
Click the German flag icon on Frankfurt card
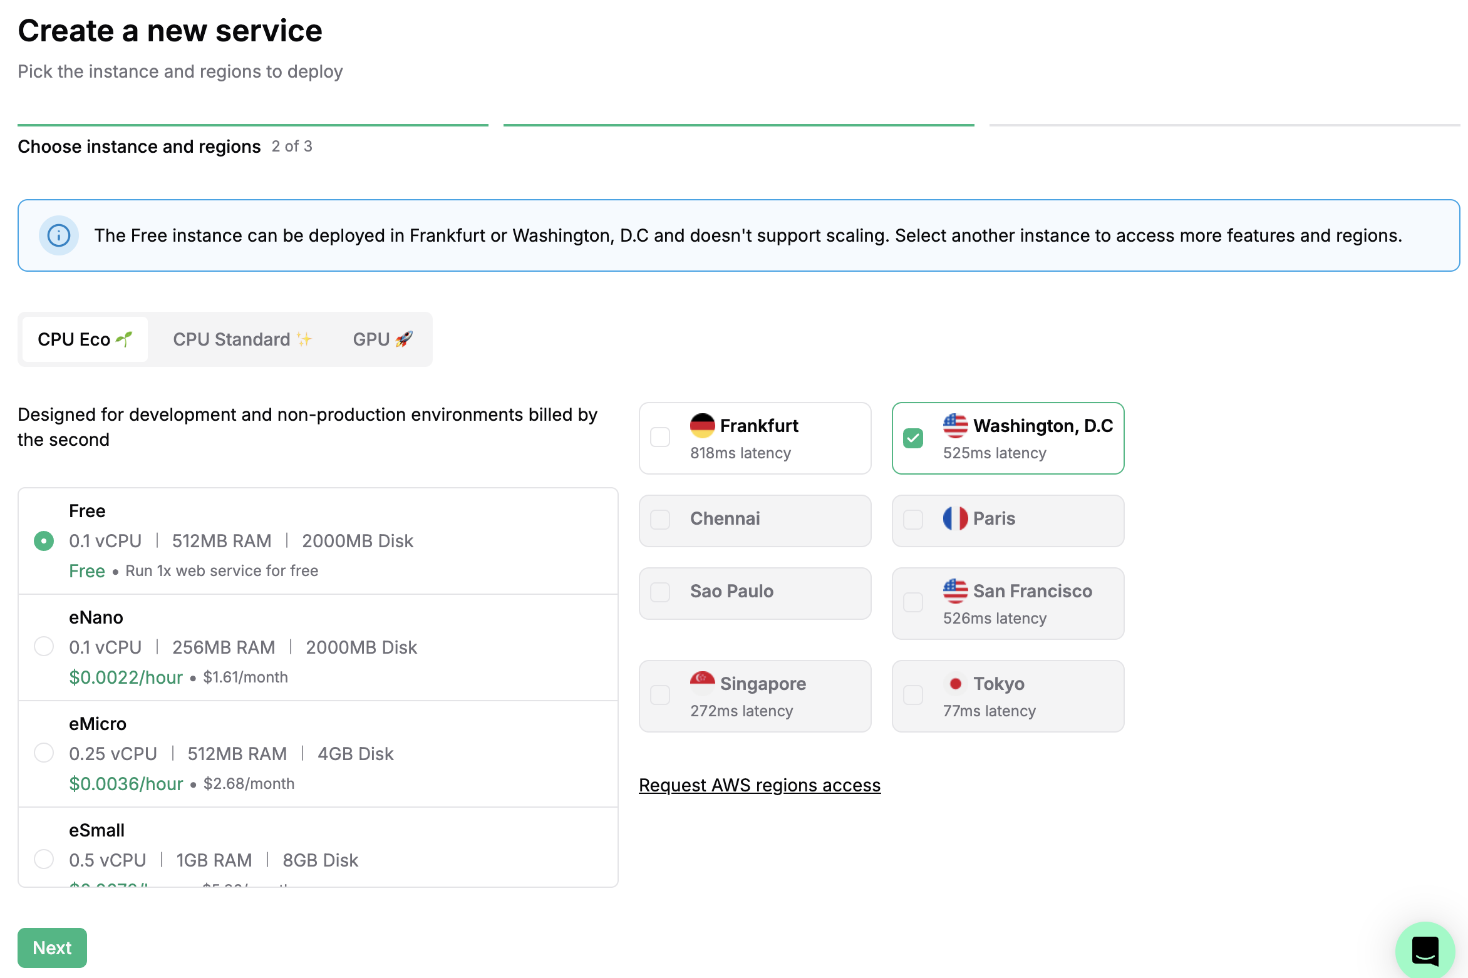[x=703, y=425]
